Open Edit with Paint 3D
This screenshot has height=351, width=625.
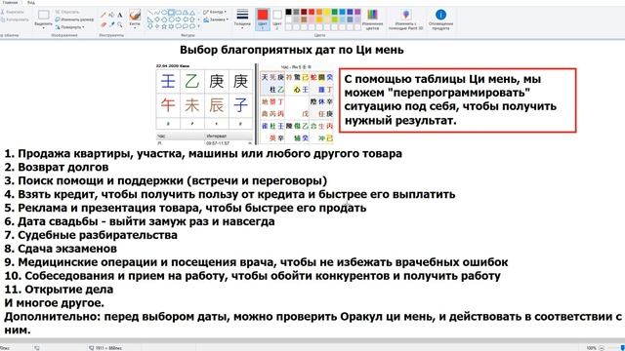click(x=406, y=19)
